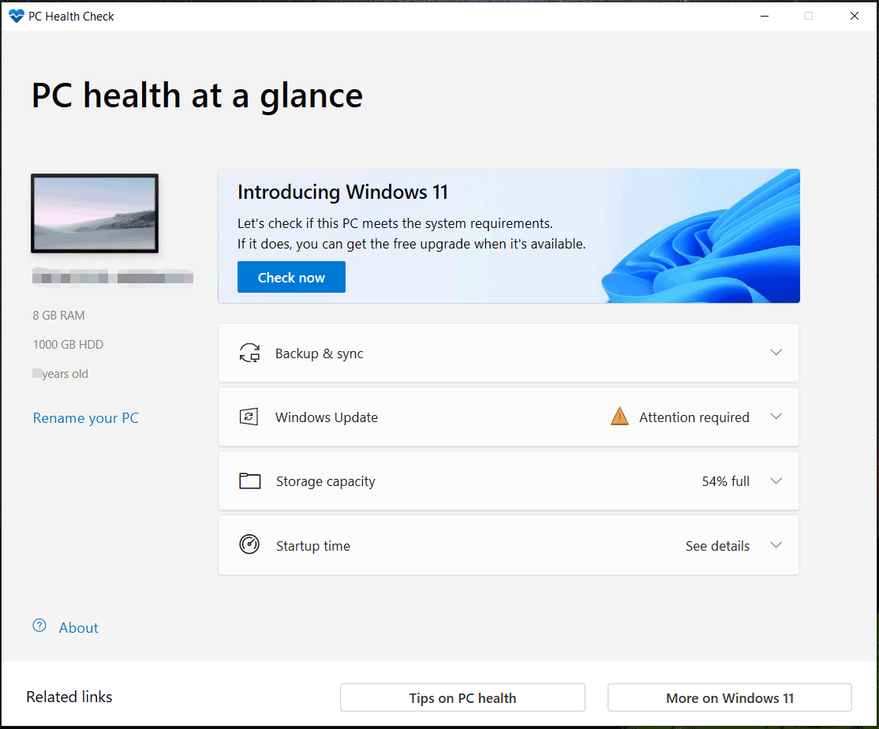Expand the Startup time section

[776, 544]
